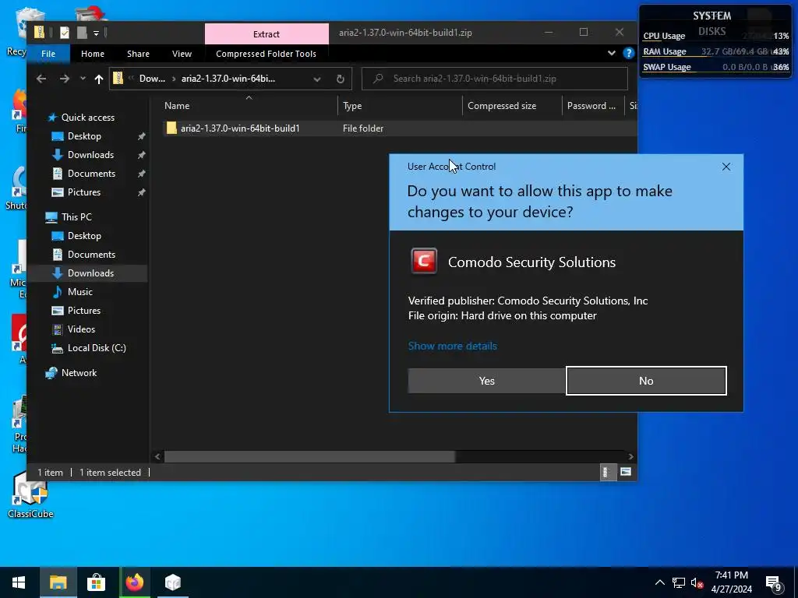Switch to the Share ribbon tab
The height and width of the screenshot is (598, 798).
pyautogui.click(x=138, y=54)
